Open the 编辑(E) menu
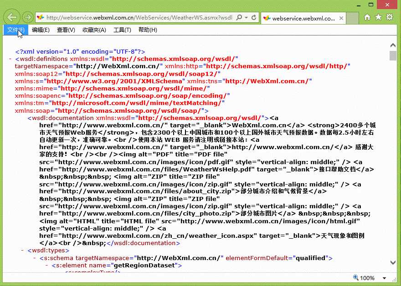 pos(41,30)
